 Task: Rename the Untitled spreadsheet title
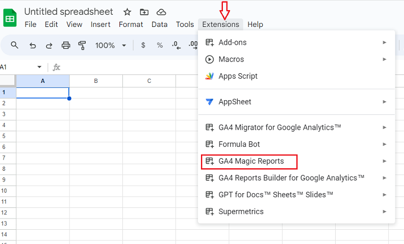(68, 12)
